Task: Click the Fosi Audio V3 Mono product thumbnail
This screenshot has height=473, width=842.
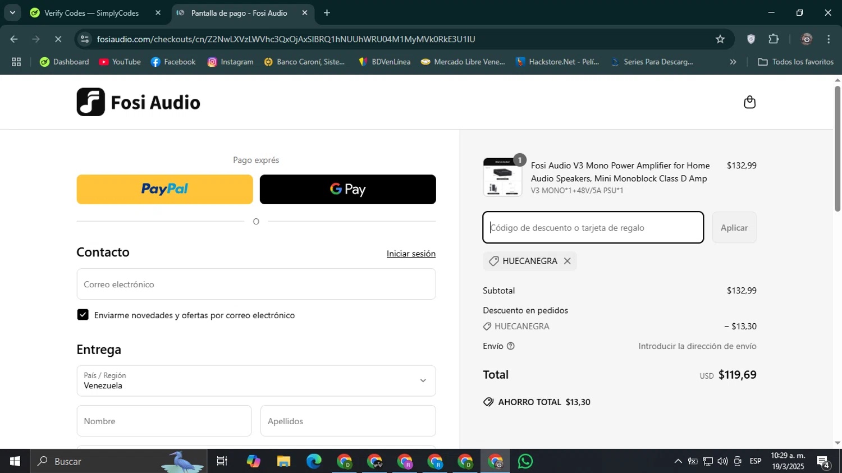Action: [x=502, y=177]
